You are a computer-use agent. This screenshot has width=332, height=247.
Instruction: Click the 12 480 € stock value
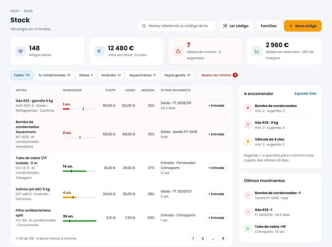pos(121,48)
